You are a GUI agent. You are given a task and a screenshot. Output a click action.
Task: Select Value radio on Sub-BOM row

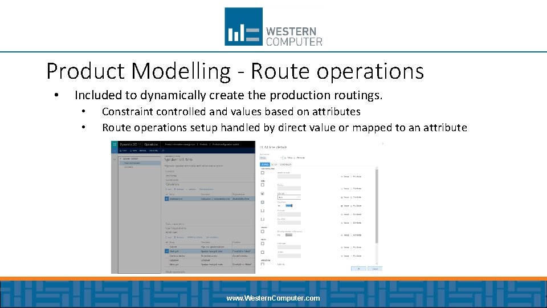coord(342,223)
